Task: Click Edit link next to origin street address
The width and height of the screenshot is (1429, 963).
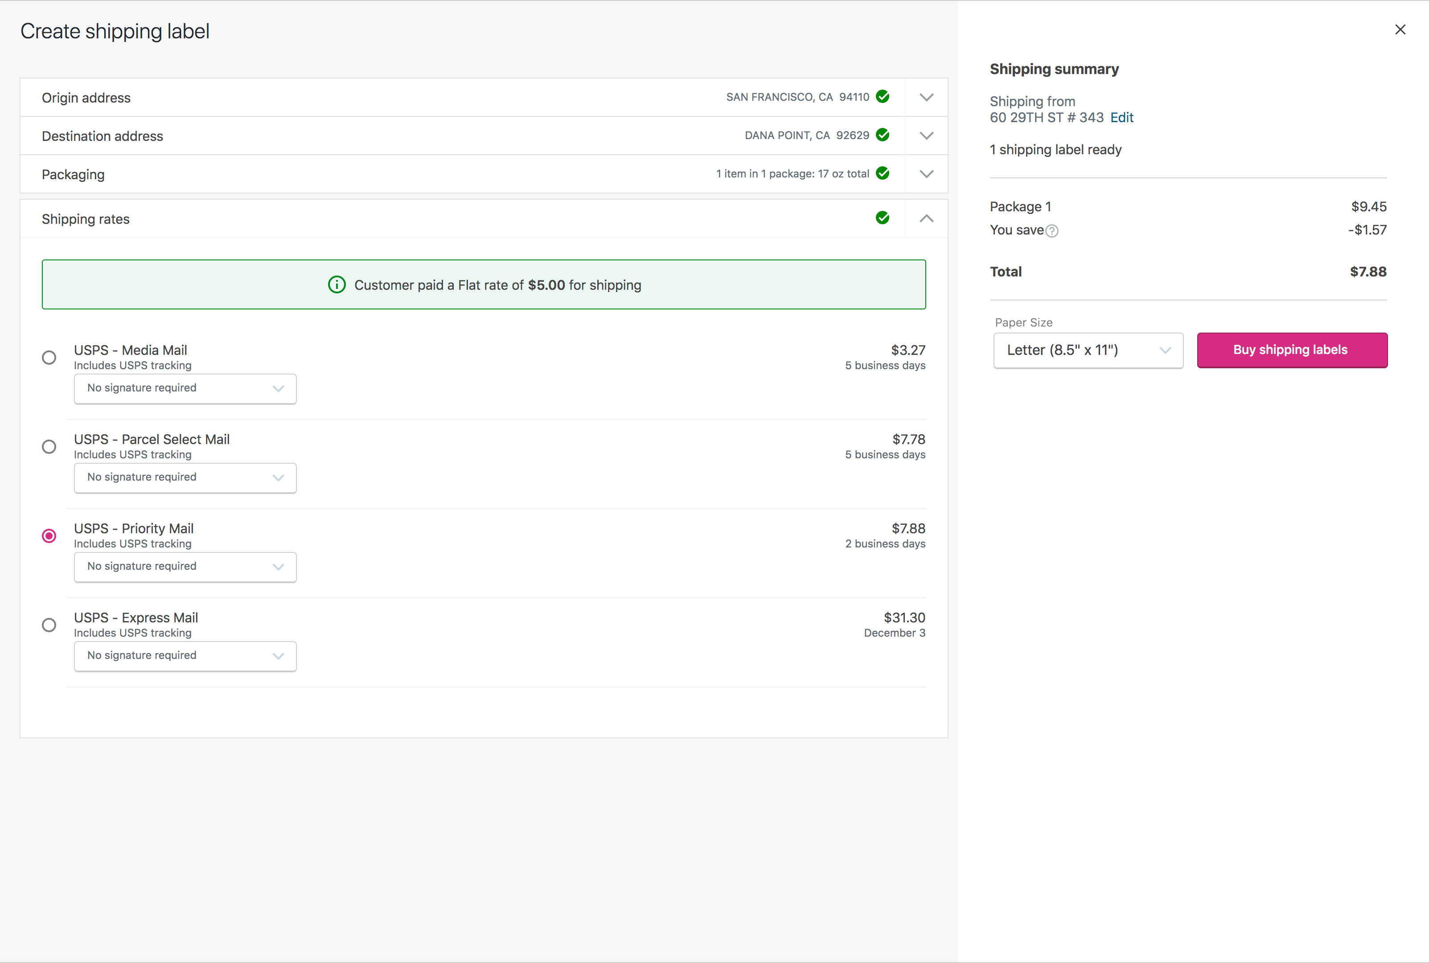Action: pyautogui.click(x=1121, y=117)
